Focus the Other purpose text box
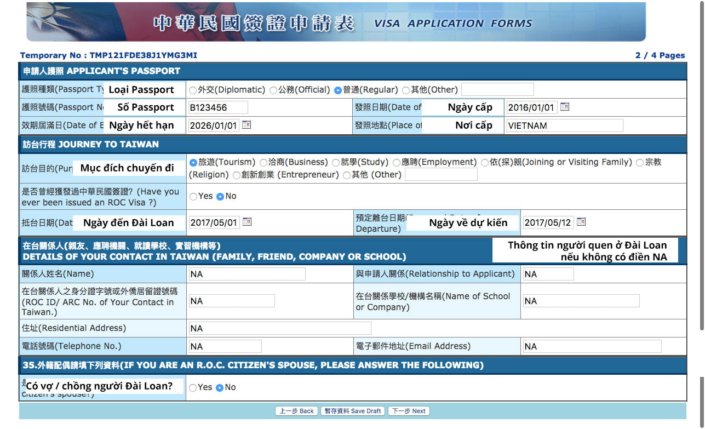 pos(441,175)
